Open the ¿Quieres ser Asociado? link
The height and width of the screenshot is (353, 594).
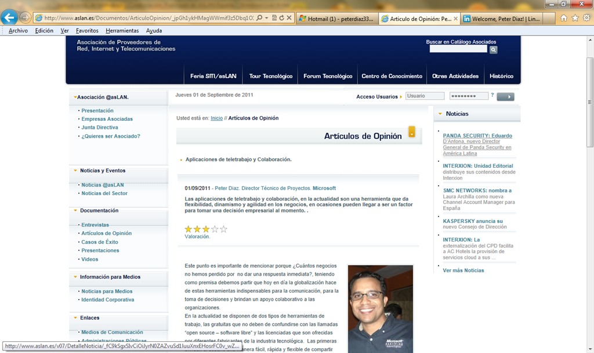point(111,136)
